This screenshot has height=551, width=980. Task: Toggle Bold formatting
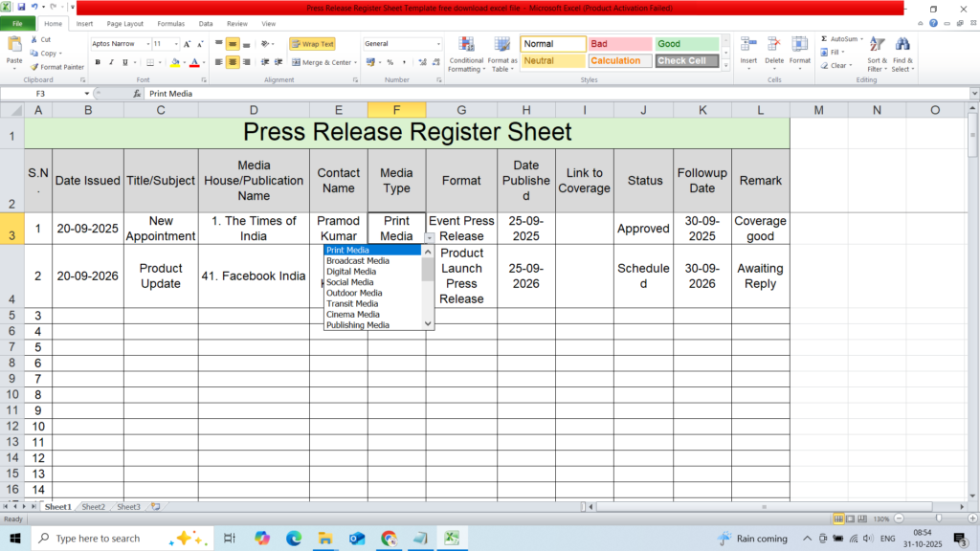(98, 62)
